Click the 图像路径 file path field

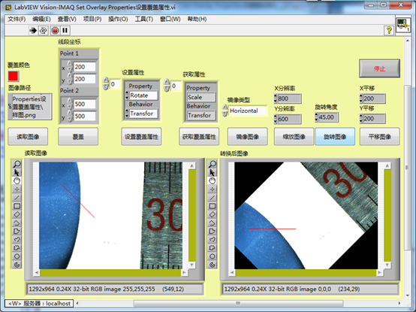(32, 107)
